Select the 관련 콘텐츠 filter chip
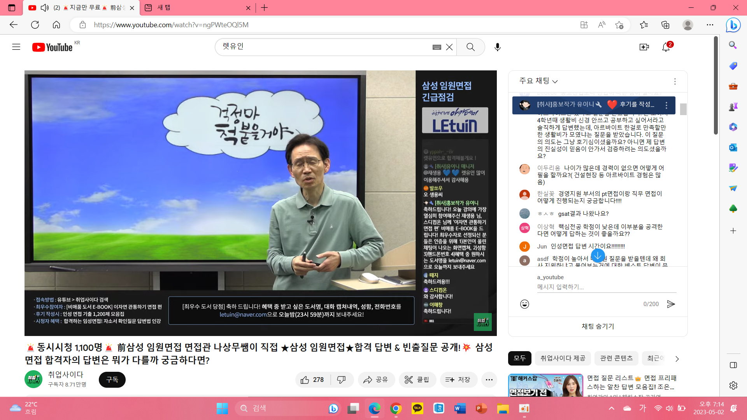This screenshot has height=420, width=747. (616, 358)
